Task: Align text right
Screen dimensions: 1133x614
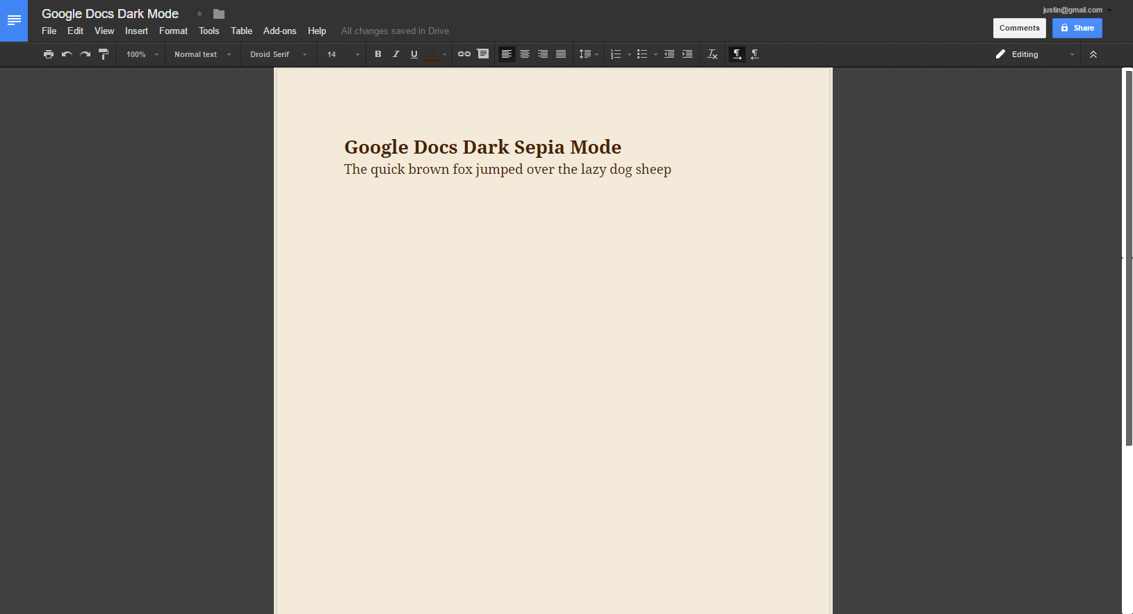Action: click(x=543, y=54)
